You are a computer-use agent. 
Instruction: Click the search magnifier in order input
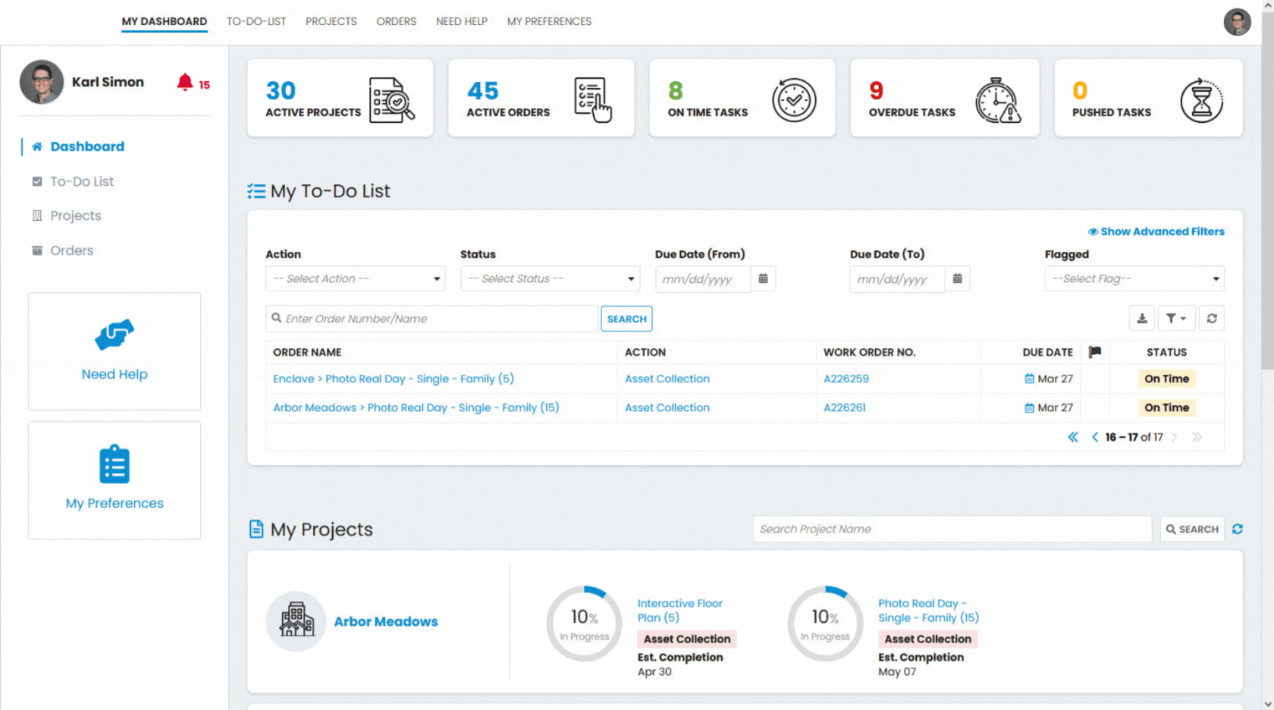(277, 319)
